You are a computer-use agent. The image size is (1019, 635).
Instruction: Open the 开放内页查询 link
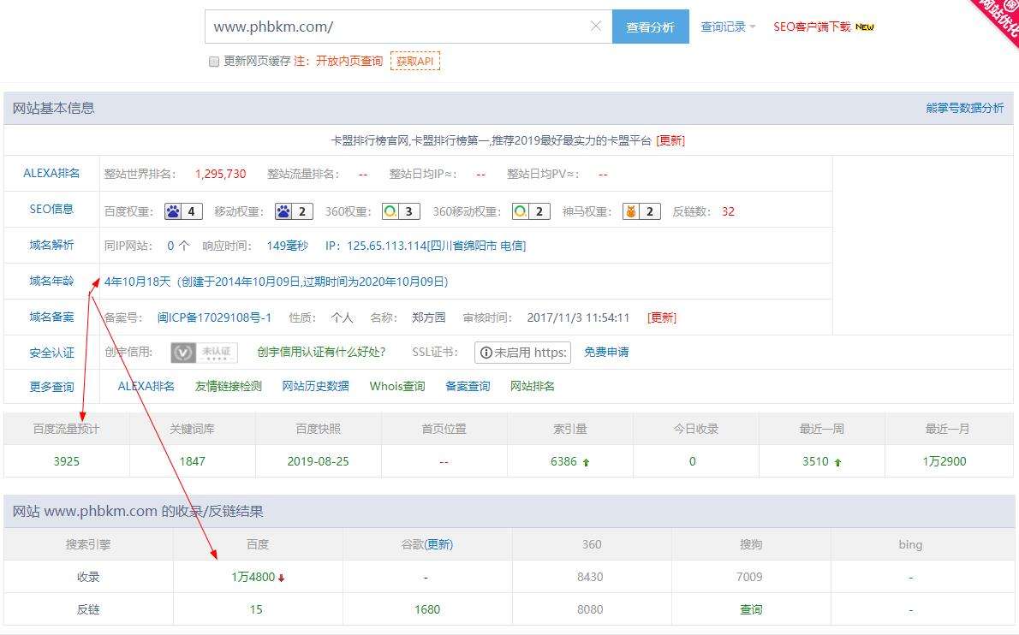[x=349, y=61]
